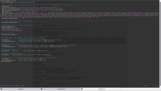Click the closing </VirtualHost> tag

[x=6, y=61]
